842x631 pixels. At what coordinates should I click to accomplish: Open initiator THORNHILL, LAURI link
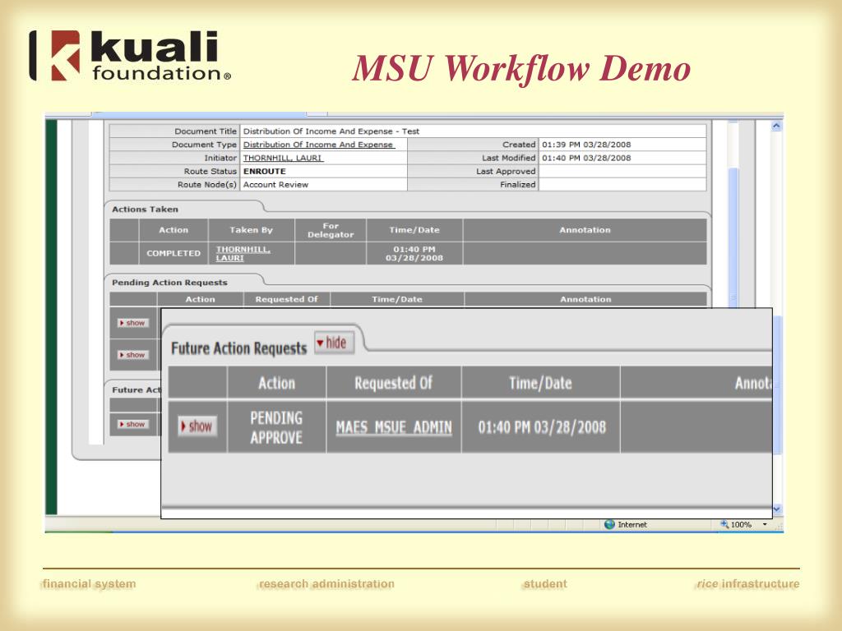(x=283, y=158)
